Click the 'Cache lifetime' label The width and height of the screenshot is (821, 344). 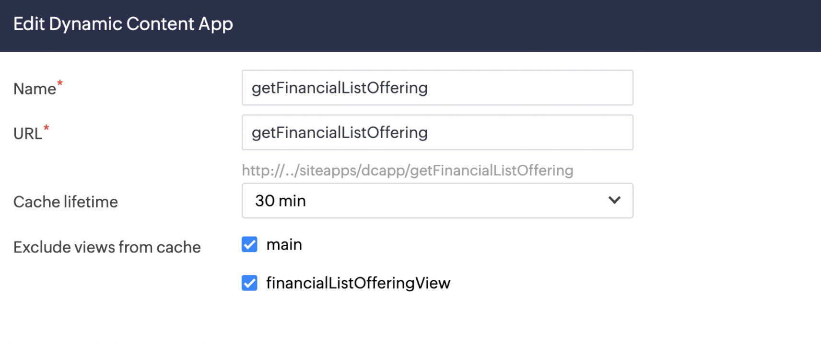click(66, 202)
